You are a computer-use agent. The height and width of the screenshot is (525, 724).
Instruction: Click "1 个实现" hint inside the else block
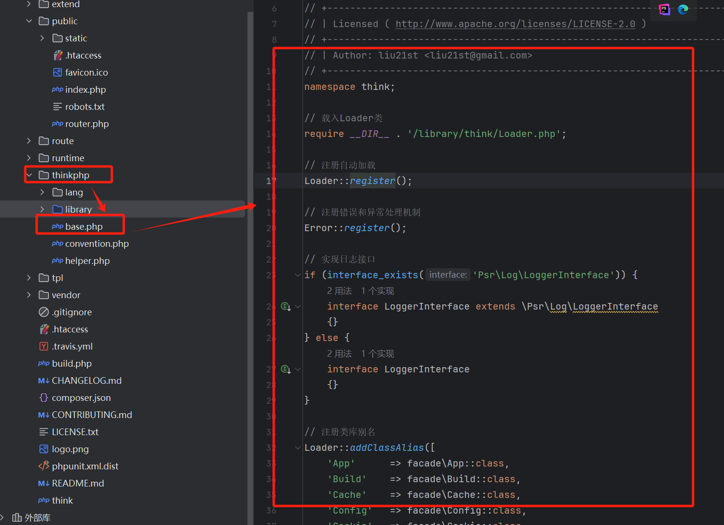(377, 353)
